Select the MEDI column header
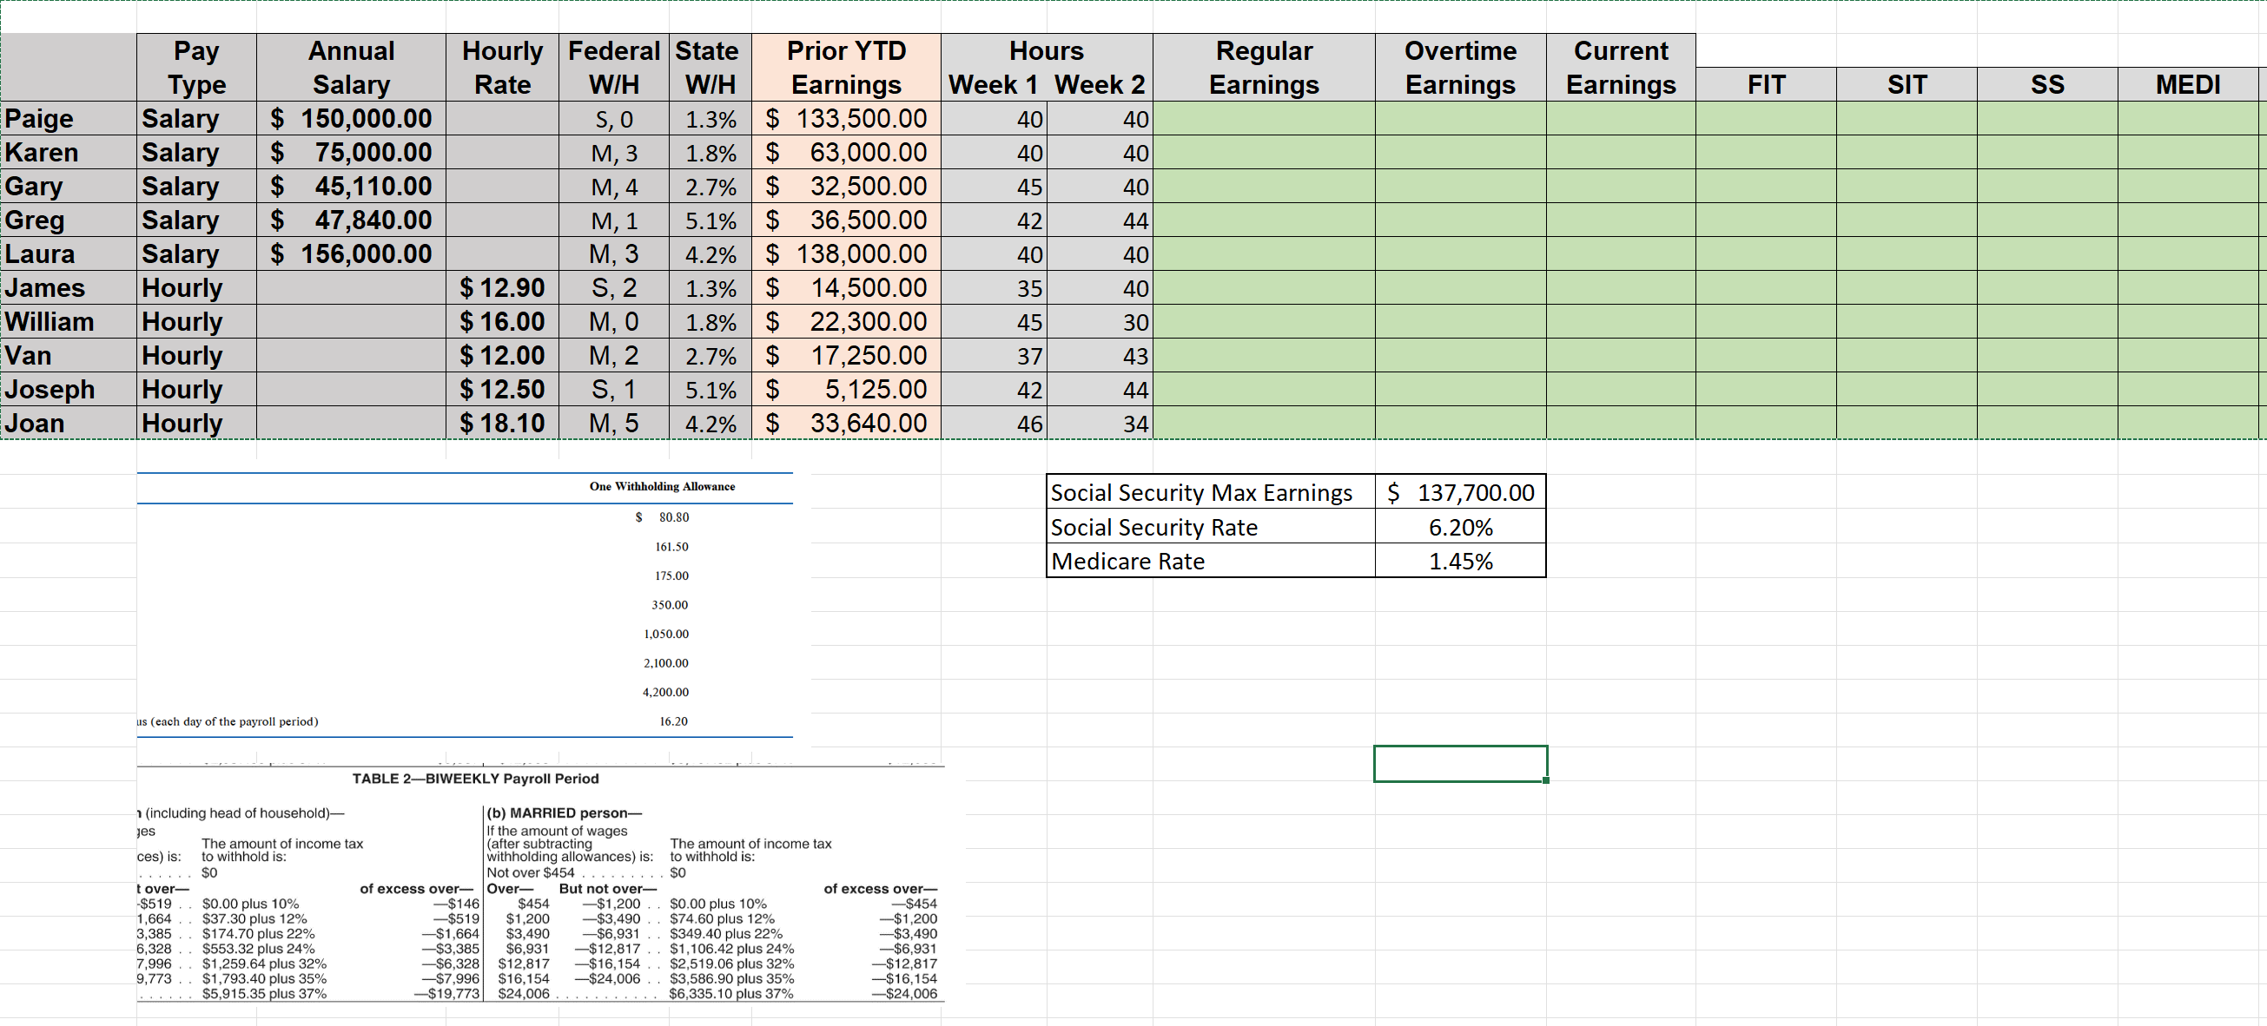The height and width of the screenshot is (1026, 2267). (x=2191, y=84)
